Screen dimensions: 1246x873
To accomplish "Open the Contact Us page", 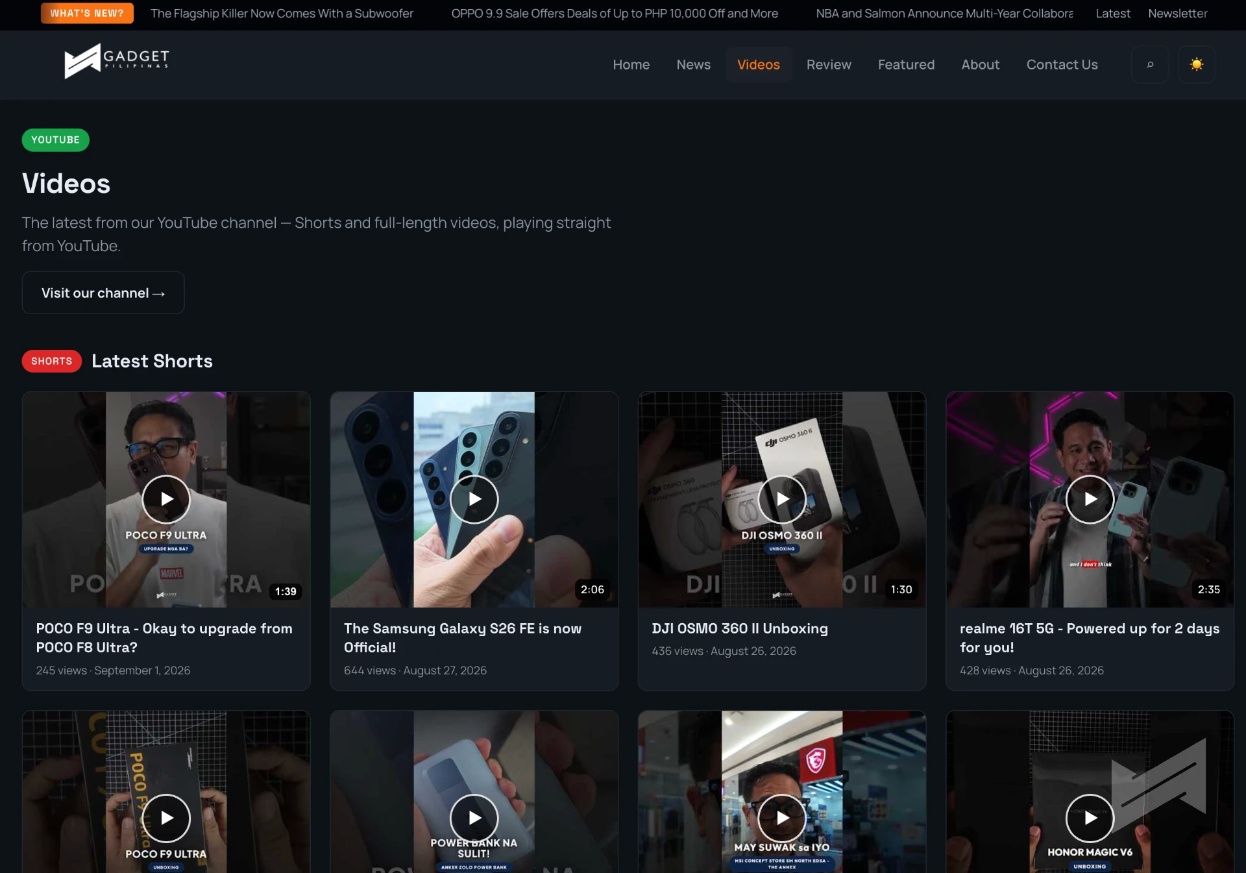I will [1062, 64].
